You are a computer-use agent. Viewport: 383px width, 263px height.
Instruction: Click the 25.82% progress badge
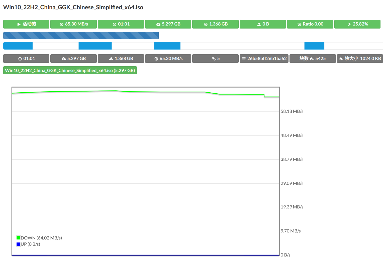click(357, 24)
